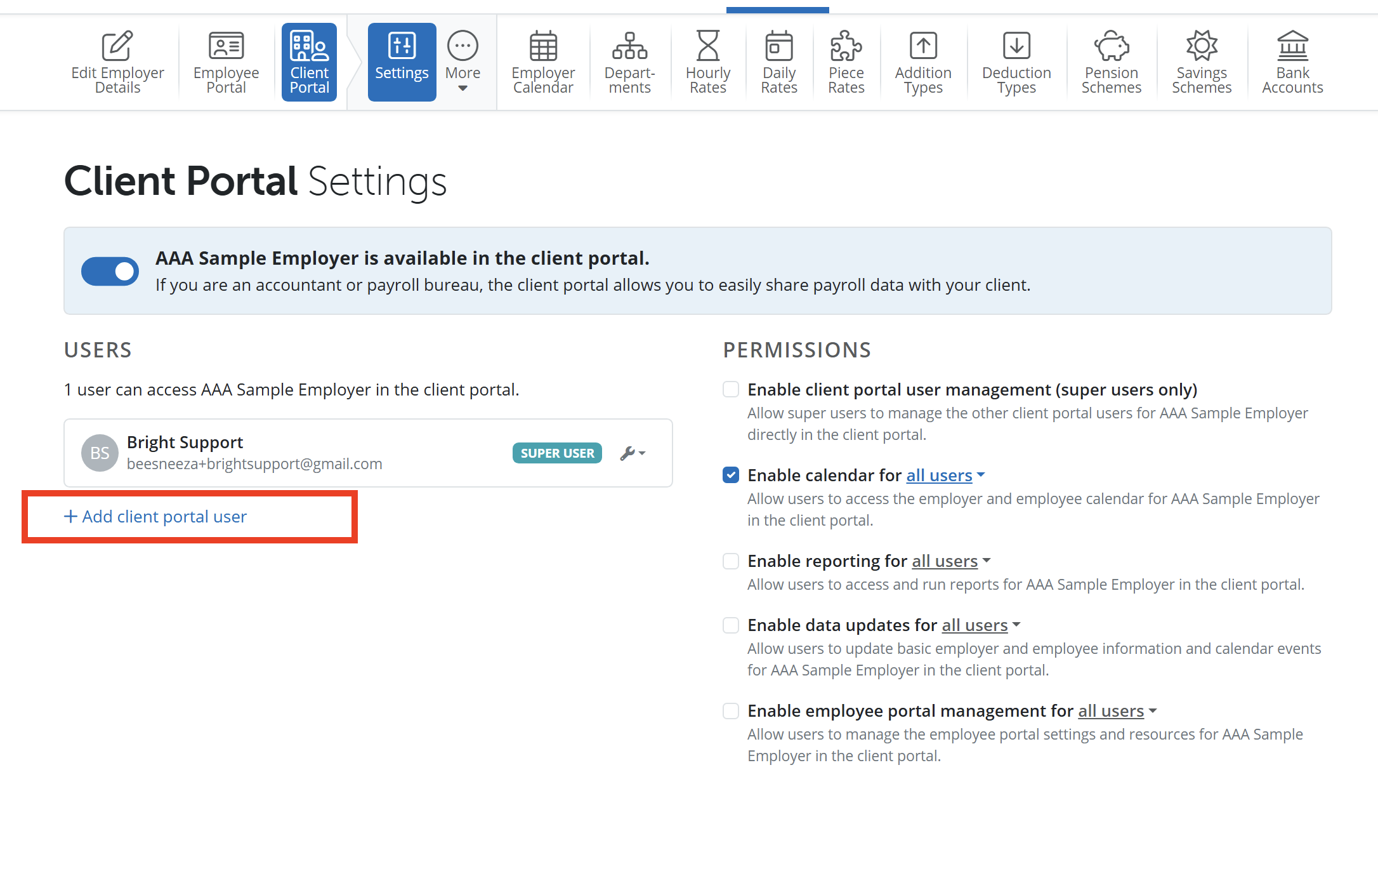The height and width of the screenshot is (871, 1378).
Task: Check Enable data updates checkbox
Action: [731, 625]
